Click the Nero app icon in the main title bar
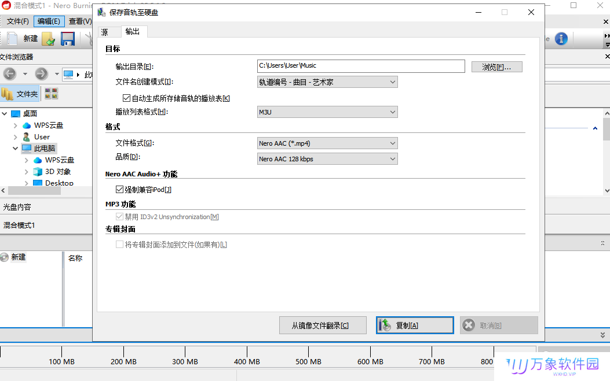610x381 pixels. tap(6, 5)
